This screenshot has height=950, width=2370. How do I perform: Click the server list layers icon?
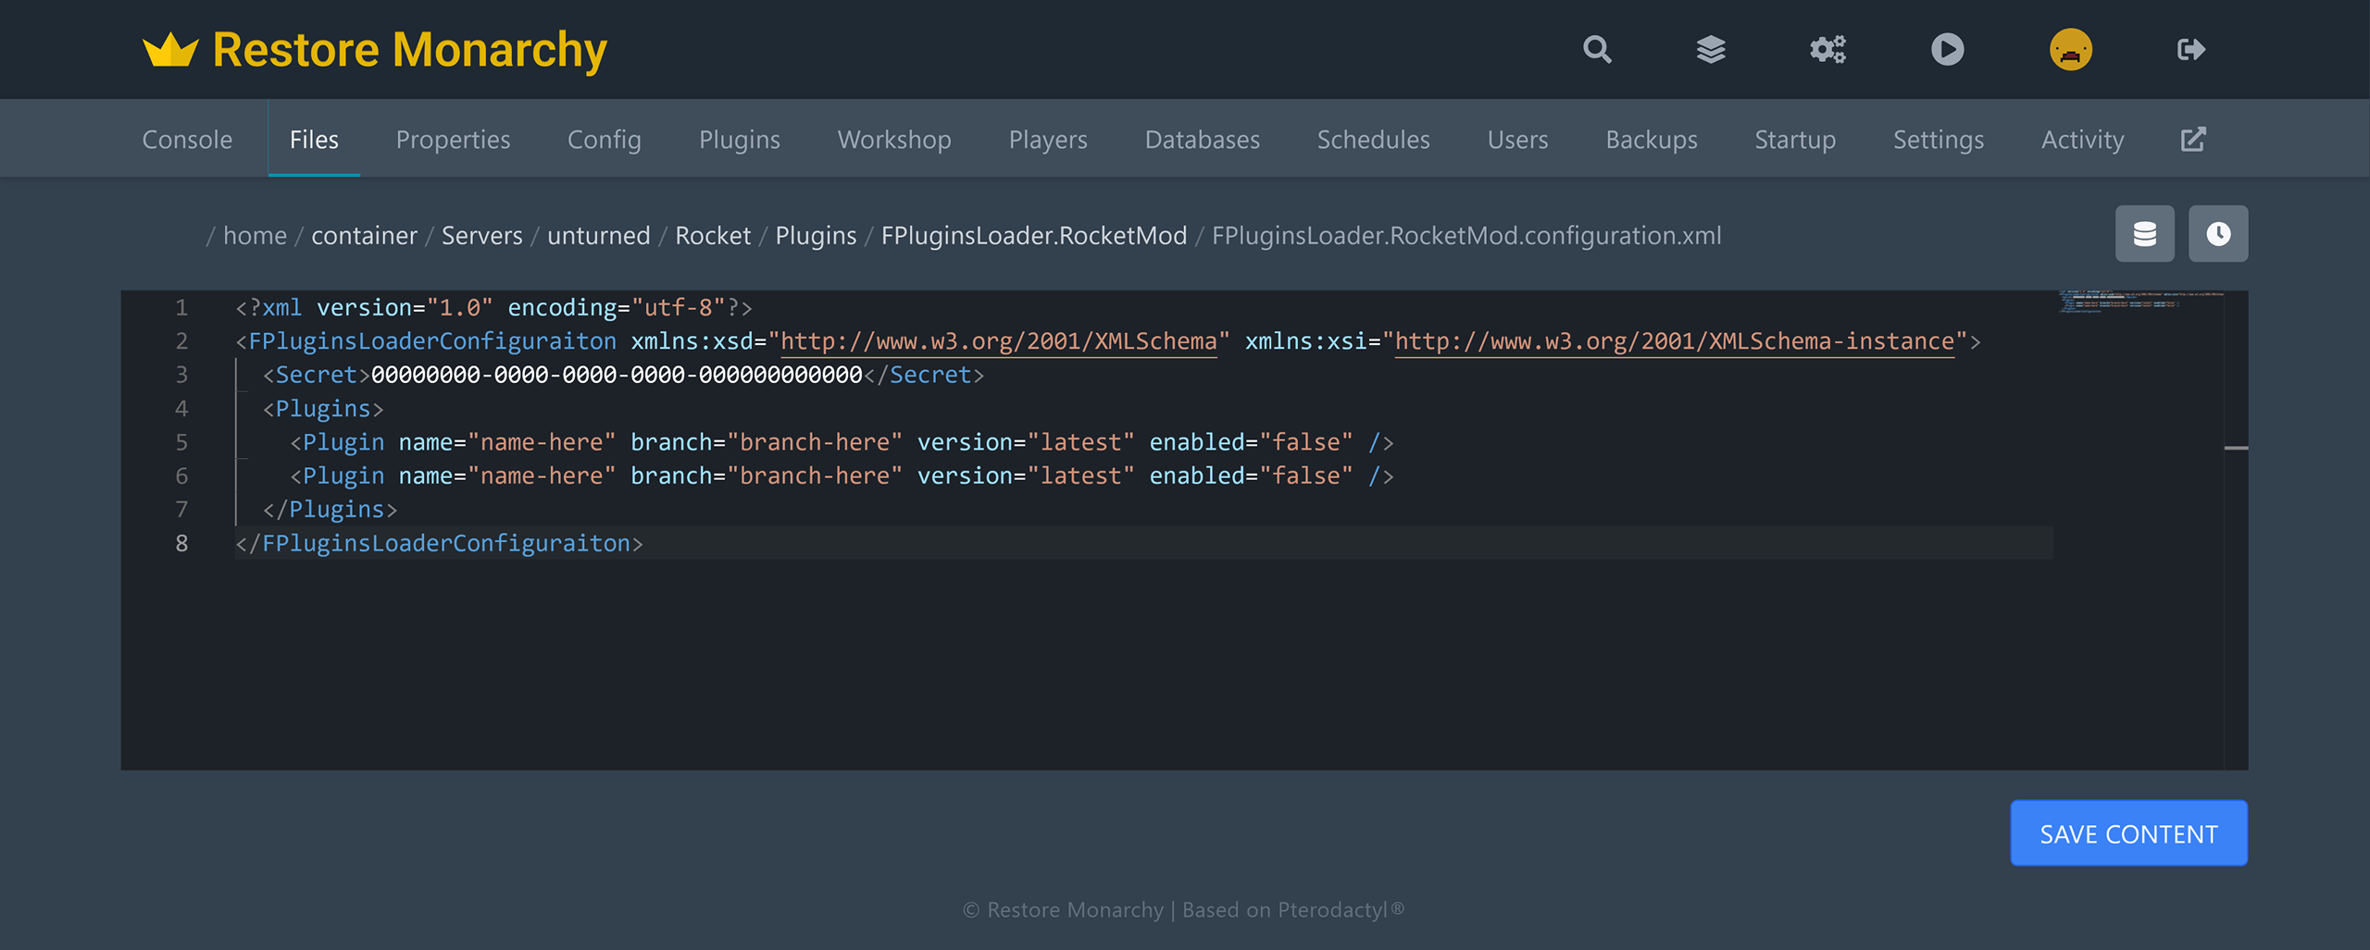click(x=1711, y=49)
